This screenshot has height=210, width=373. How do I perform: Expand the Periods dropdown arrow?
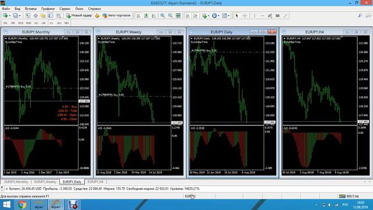219,16
